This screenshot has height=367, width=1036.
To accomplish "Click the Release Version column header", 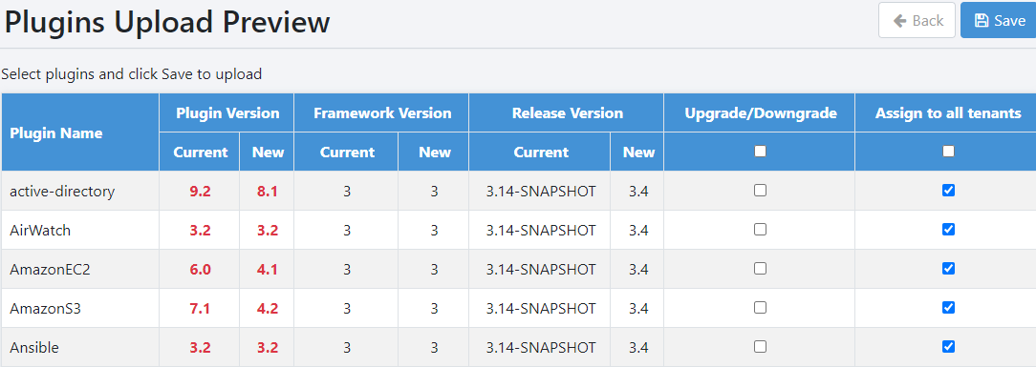I will click(x=567, y=113).
